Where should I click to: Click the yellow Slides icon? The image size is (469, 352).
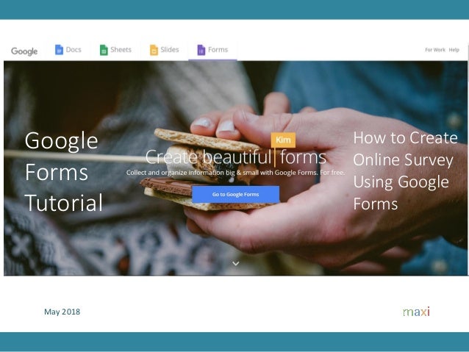point(154,50)
